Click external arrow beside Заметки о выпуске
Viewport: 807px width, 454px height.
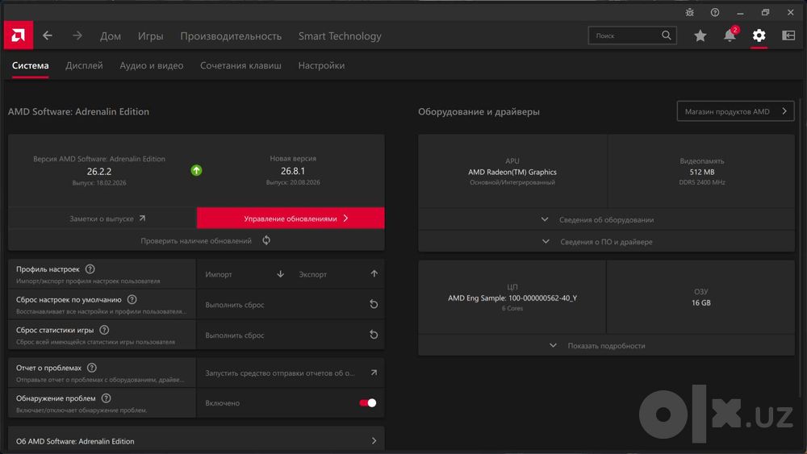[x=142, y=219]
